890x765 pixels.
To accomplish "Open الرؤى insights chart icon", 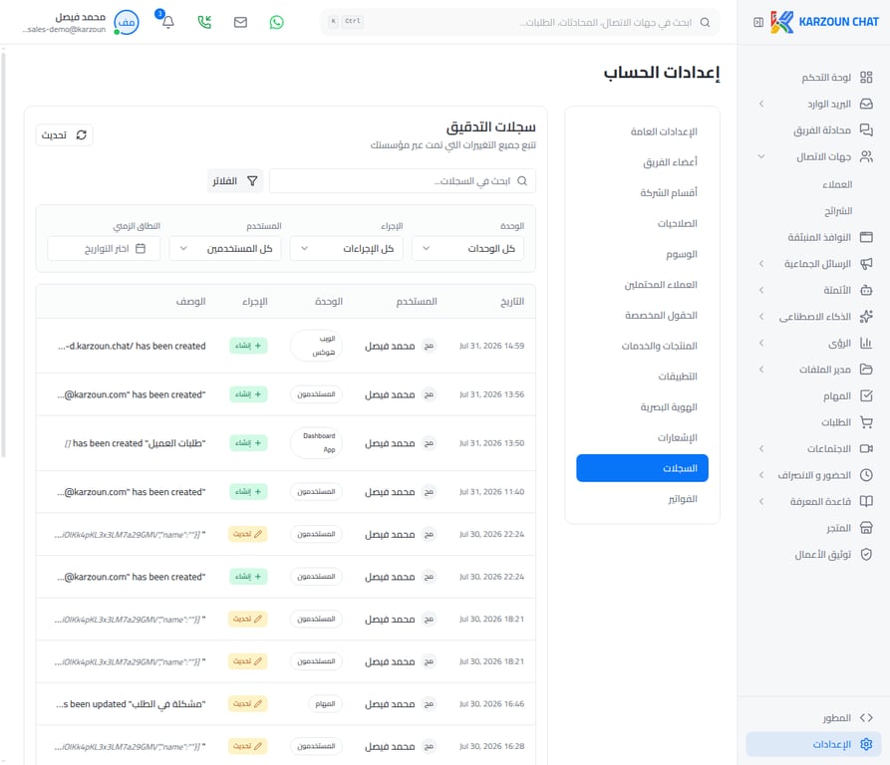I will tap(866, 343).
